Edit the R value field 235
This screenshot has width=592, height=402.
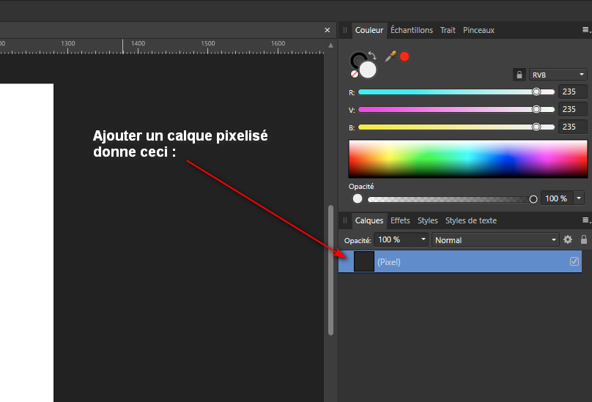click(x=572, y=92)
